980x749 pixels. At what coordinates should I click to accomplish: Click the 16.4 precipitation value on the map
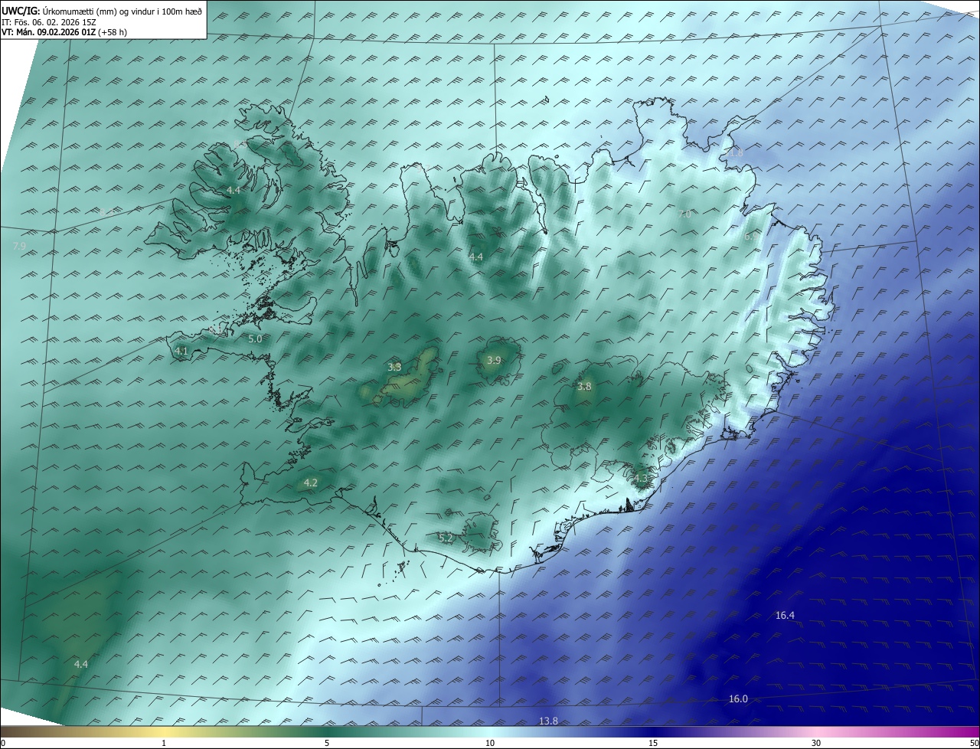[785, 615]
